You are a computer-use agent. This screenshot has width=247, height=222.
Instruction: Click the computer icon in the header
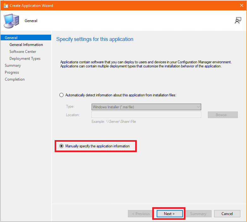[x=11, y=21]
